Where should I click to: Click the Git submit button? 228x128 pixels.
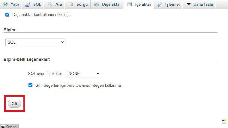click(x=14, y=104)
